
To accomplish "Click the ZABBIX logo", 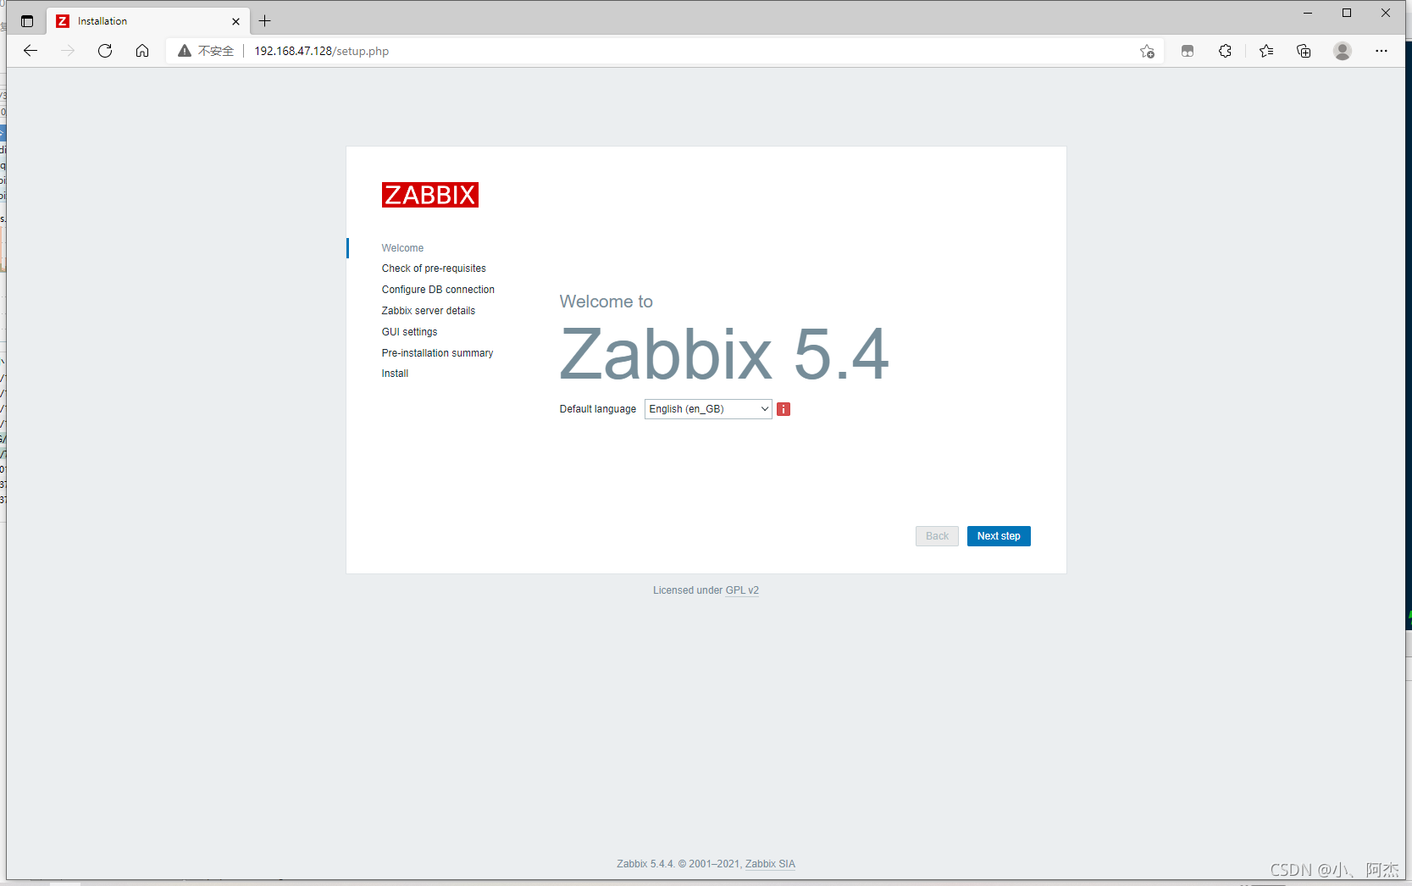I will pyautogui.click(x=430, y=195).
